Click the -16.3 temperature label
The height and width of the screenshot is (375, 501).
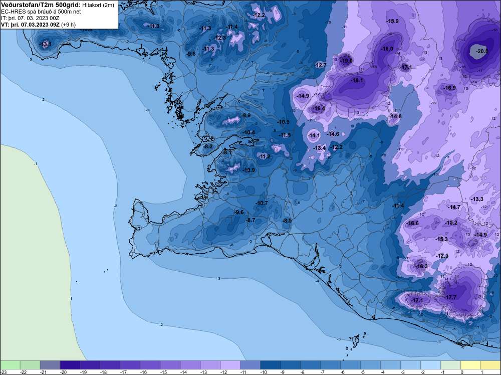(x=421, y=266)
